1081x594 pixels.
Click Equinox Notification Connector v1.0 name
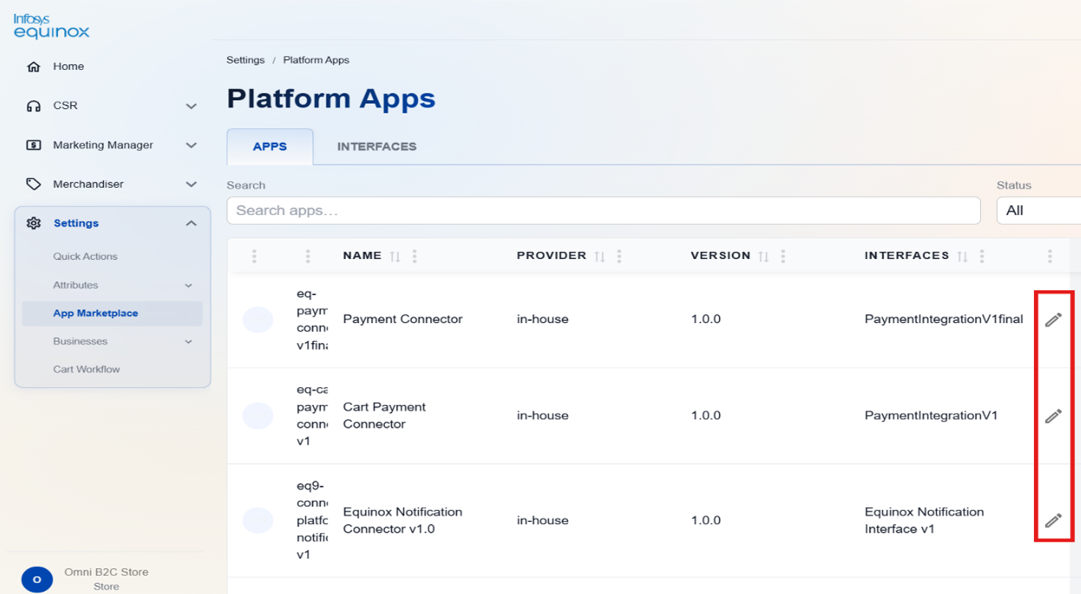click(403, 520)
